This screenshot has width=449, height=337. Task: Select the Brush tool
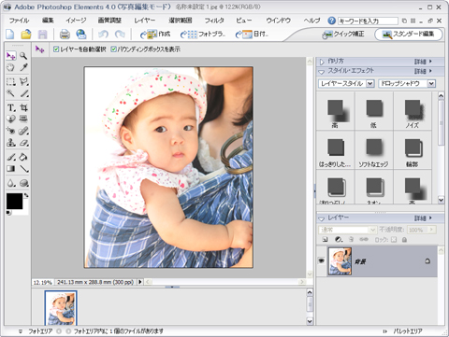coord(11,157)
